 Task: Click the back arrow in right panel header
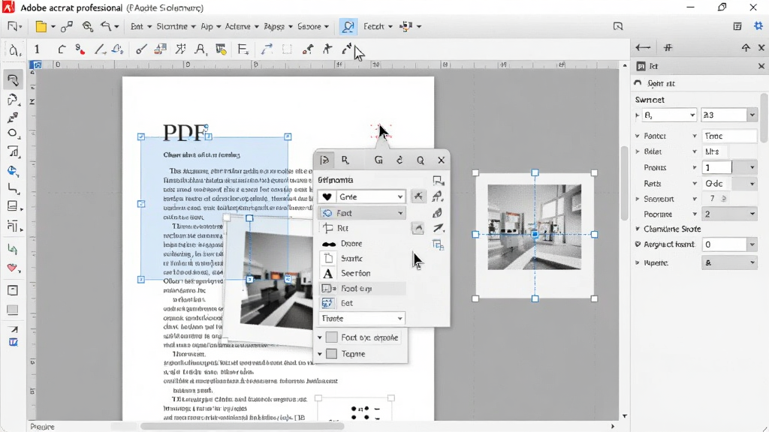[643, 47]
